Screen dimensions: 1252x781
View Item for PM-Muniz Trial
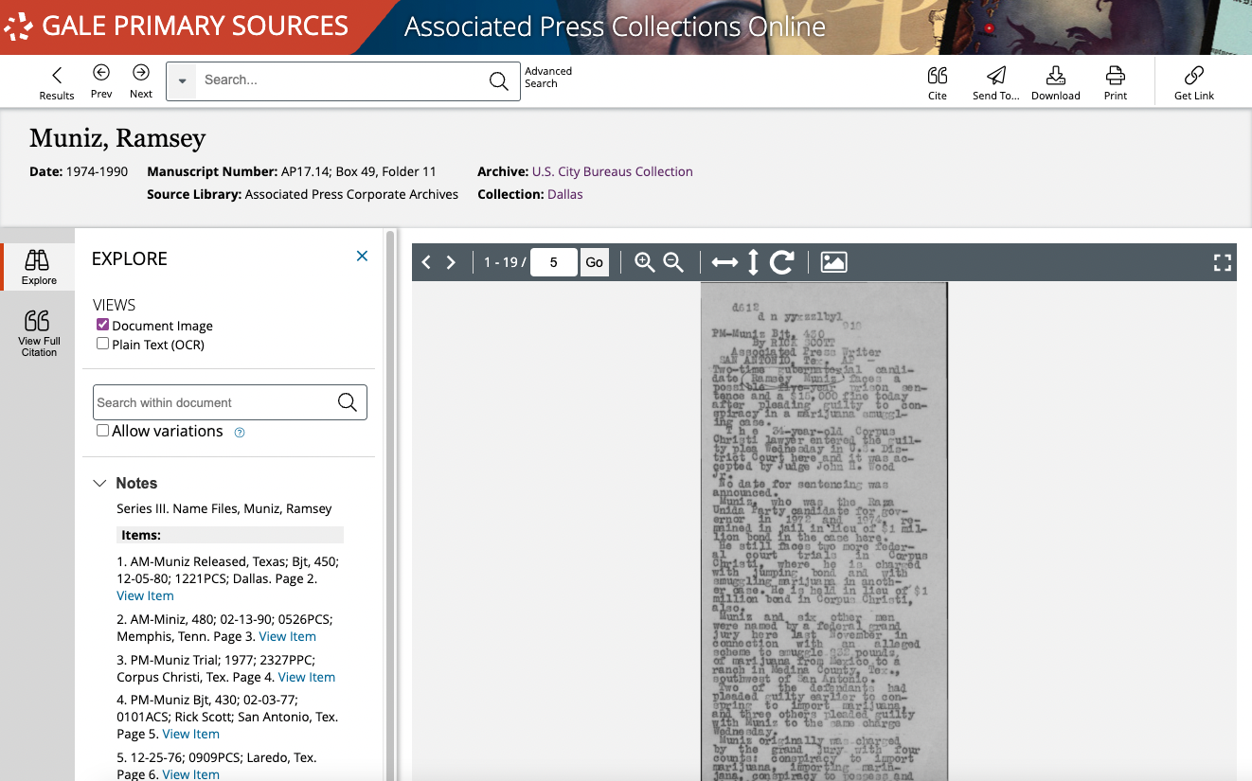pos(307,677)
